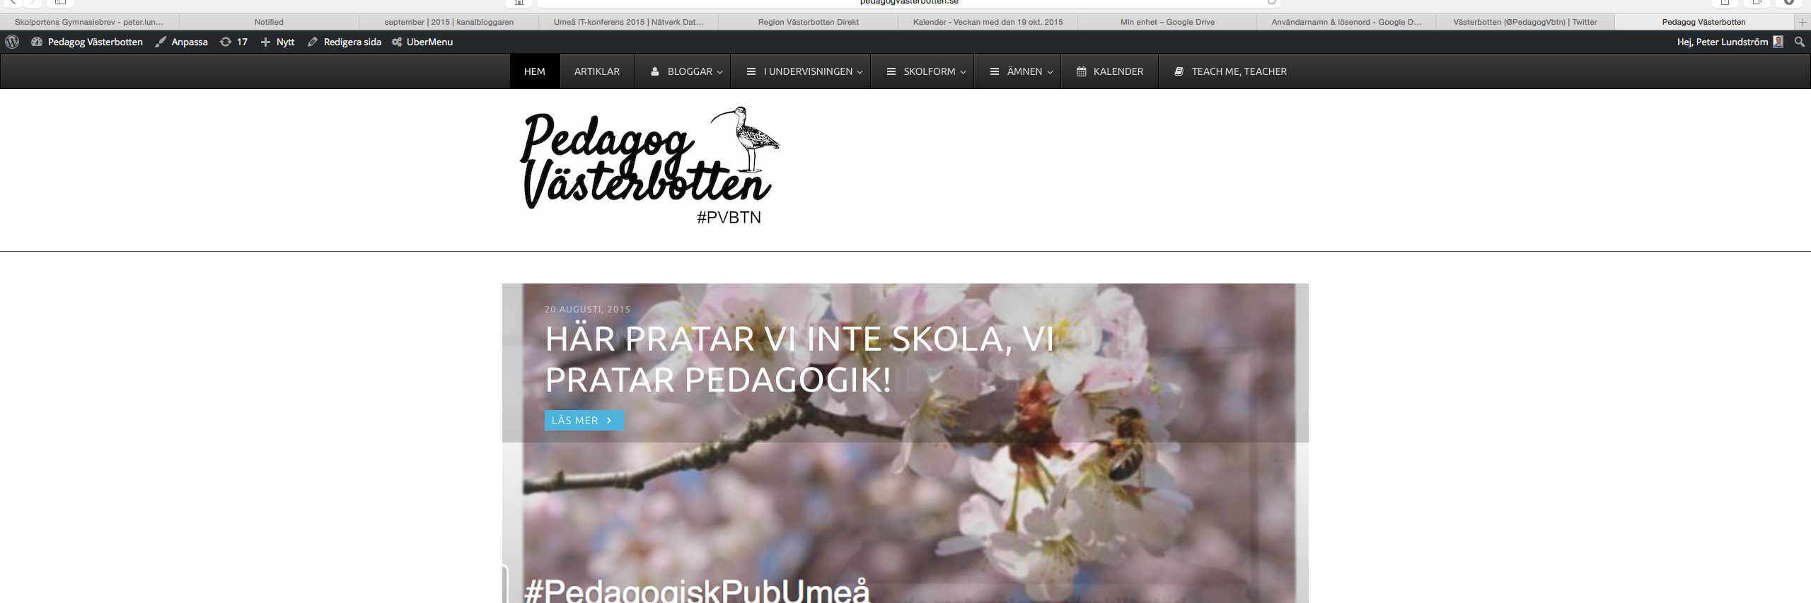The height and width of the screenshot is (603, 1811).
Task: Switch to Umeå IT-konferens 2015 tab
Action: 629,22
